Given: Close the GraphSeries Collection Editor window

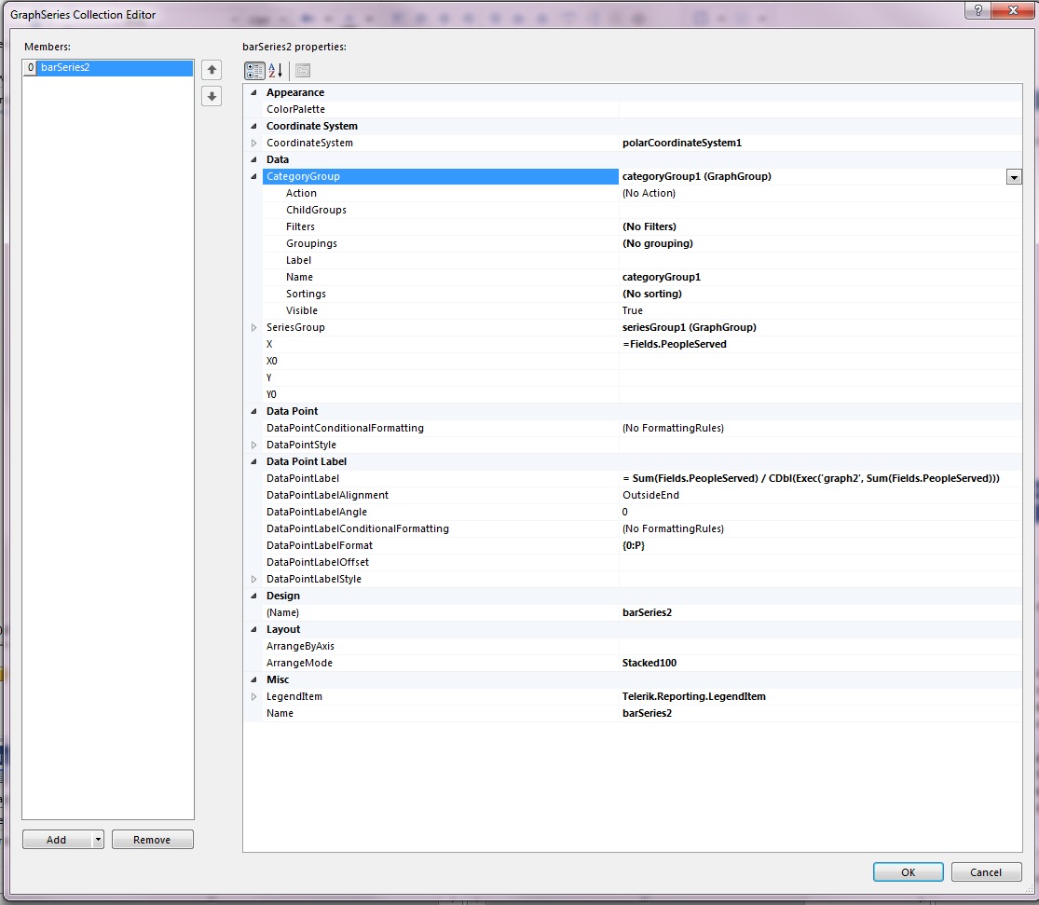Looking at the screenshot, I should pos(1013,10).
